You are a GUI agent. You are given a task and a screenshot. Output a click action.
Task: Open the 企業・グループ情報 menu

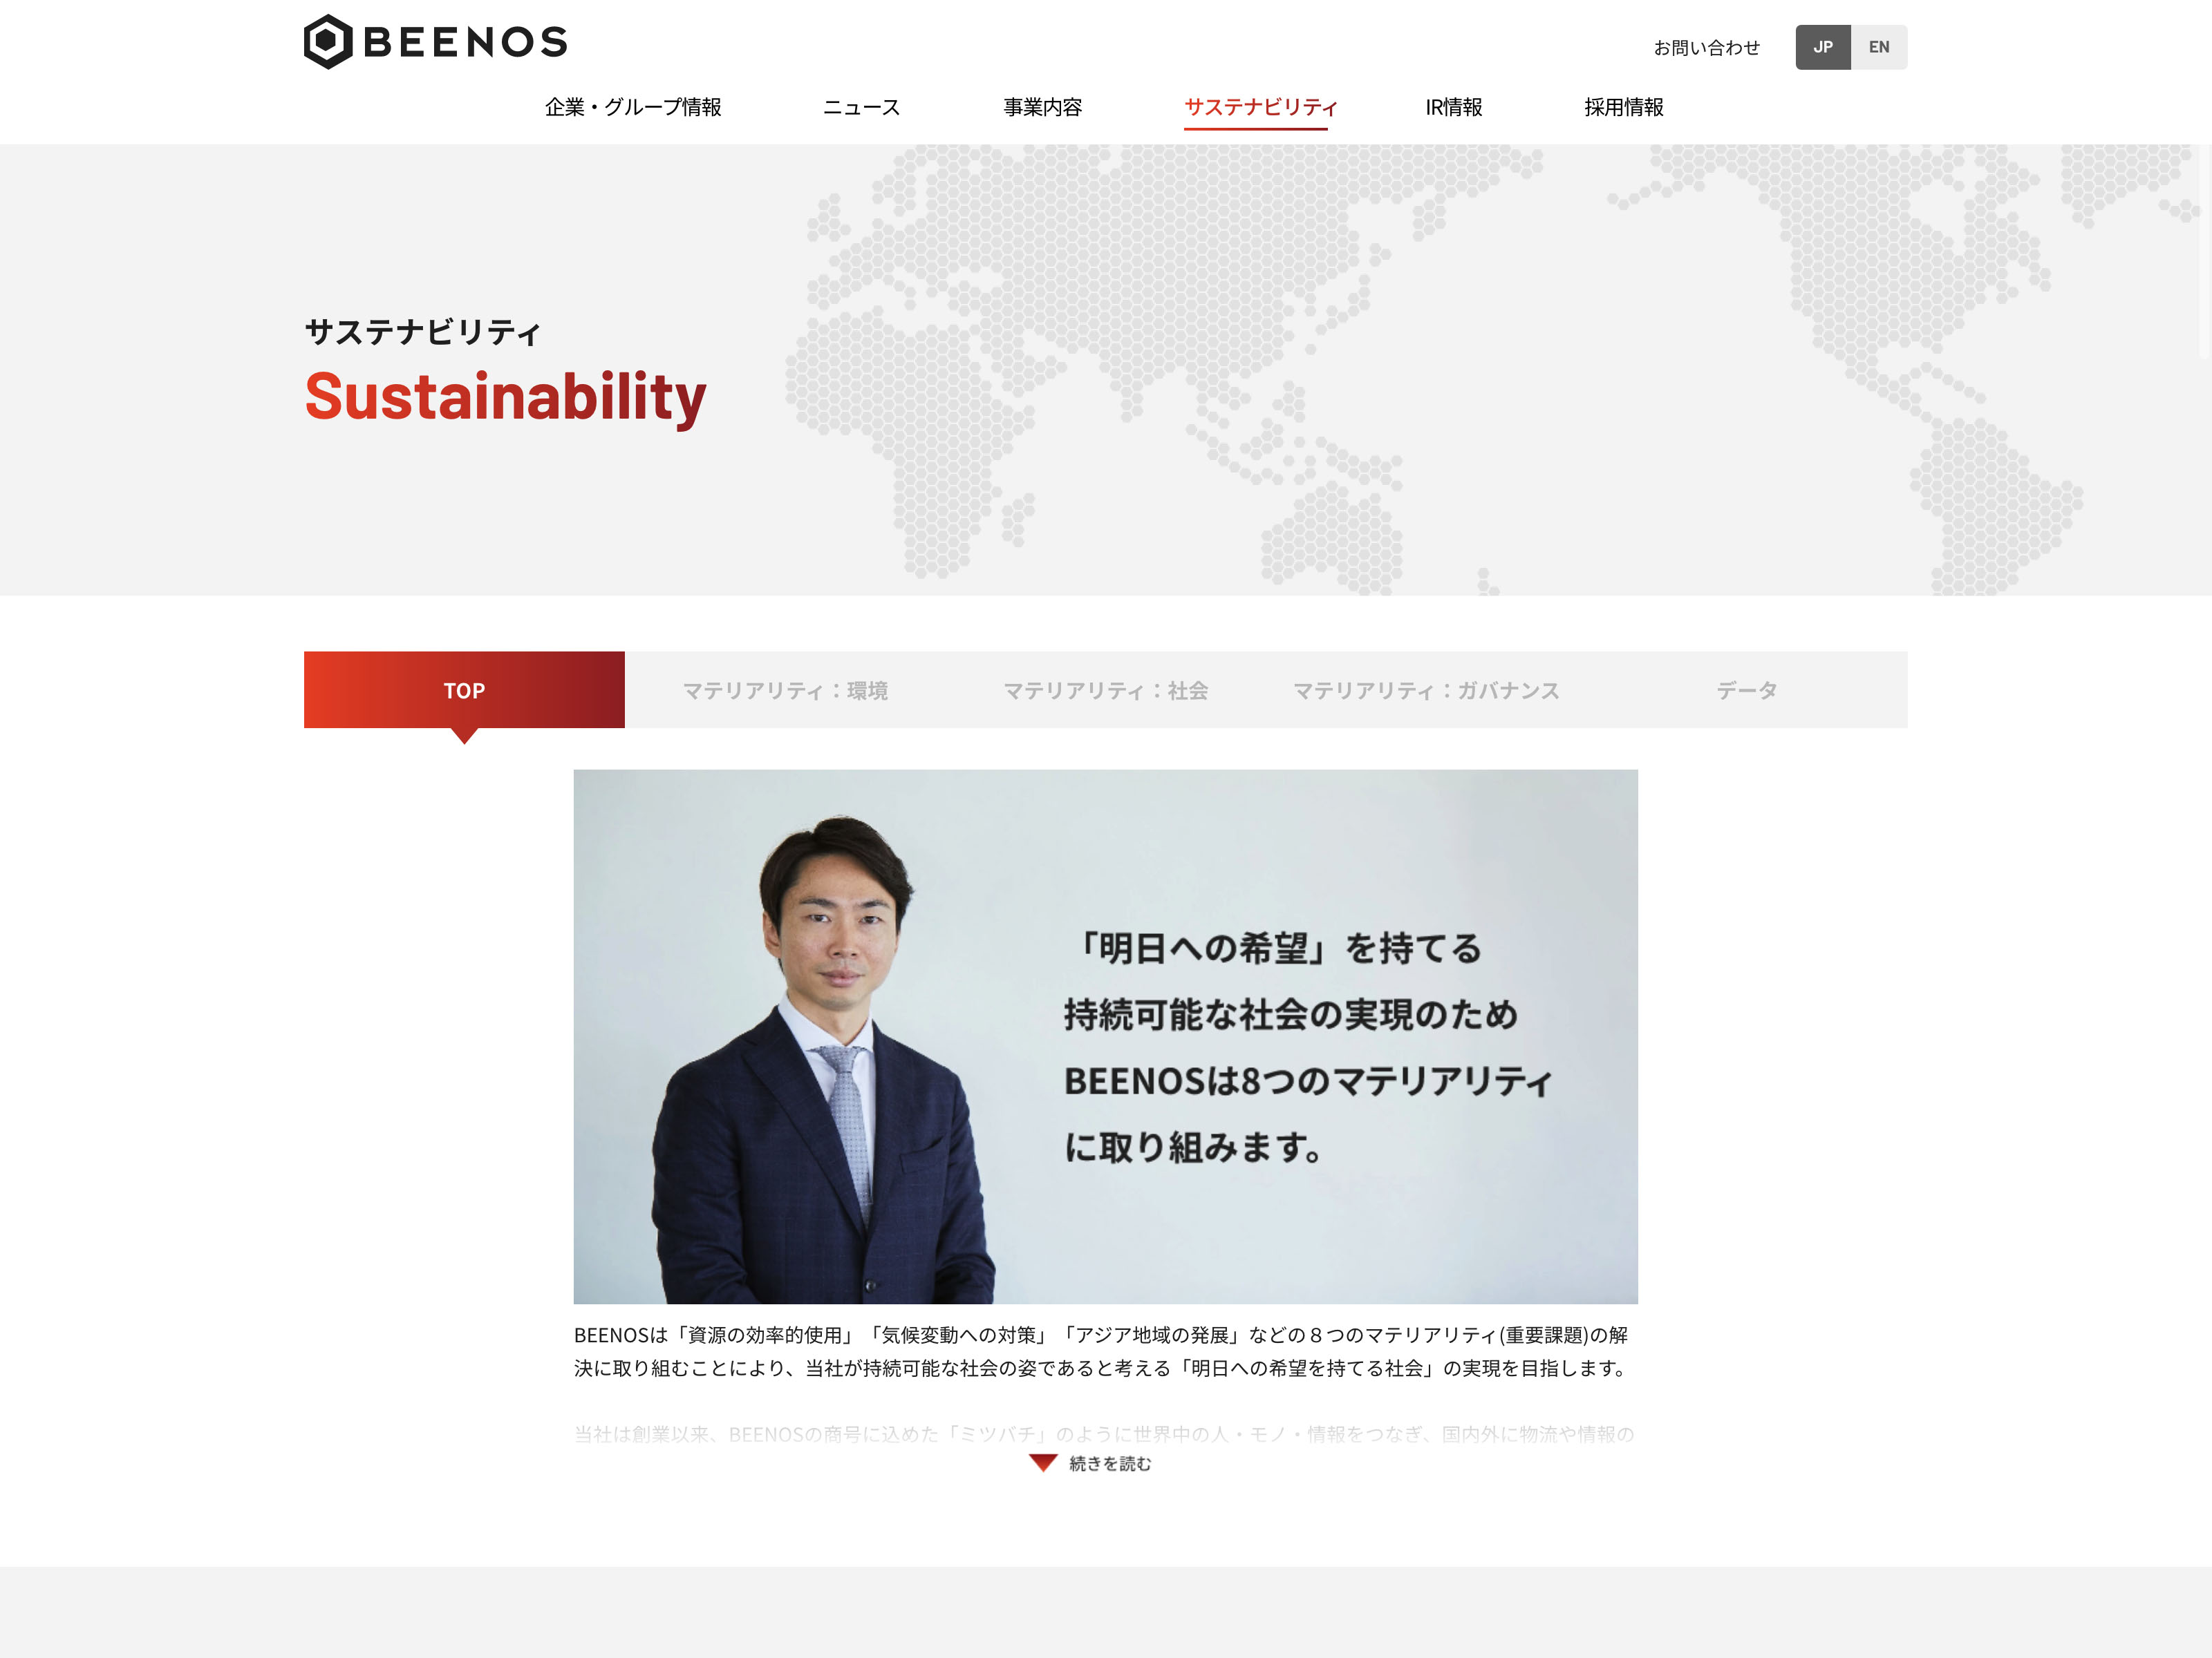(633, 107)
